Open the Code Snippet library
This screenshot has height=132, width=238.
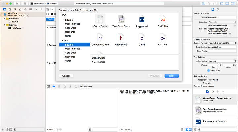(x=213, y=92)
